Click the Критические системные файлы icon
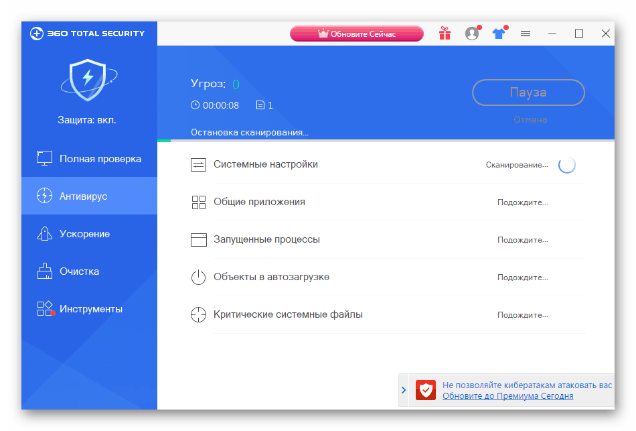Image resolution: width=636 pixels, height=431 pixels. pyautogui.click(x=198, y=314)
